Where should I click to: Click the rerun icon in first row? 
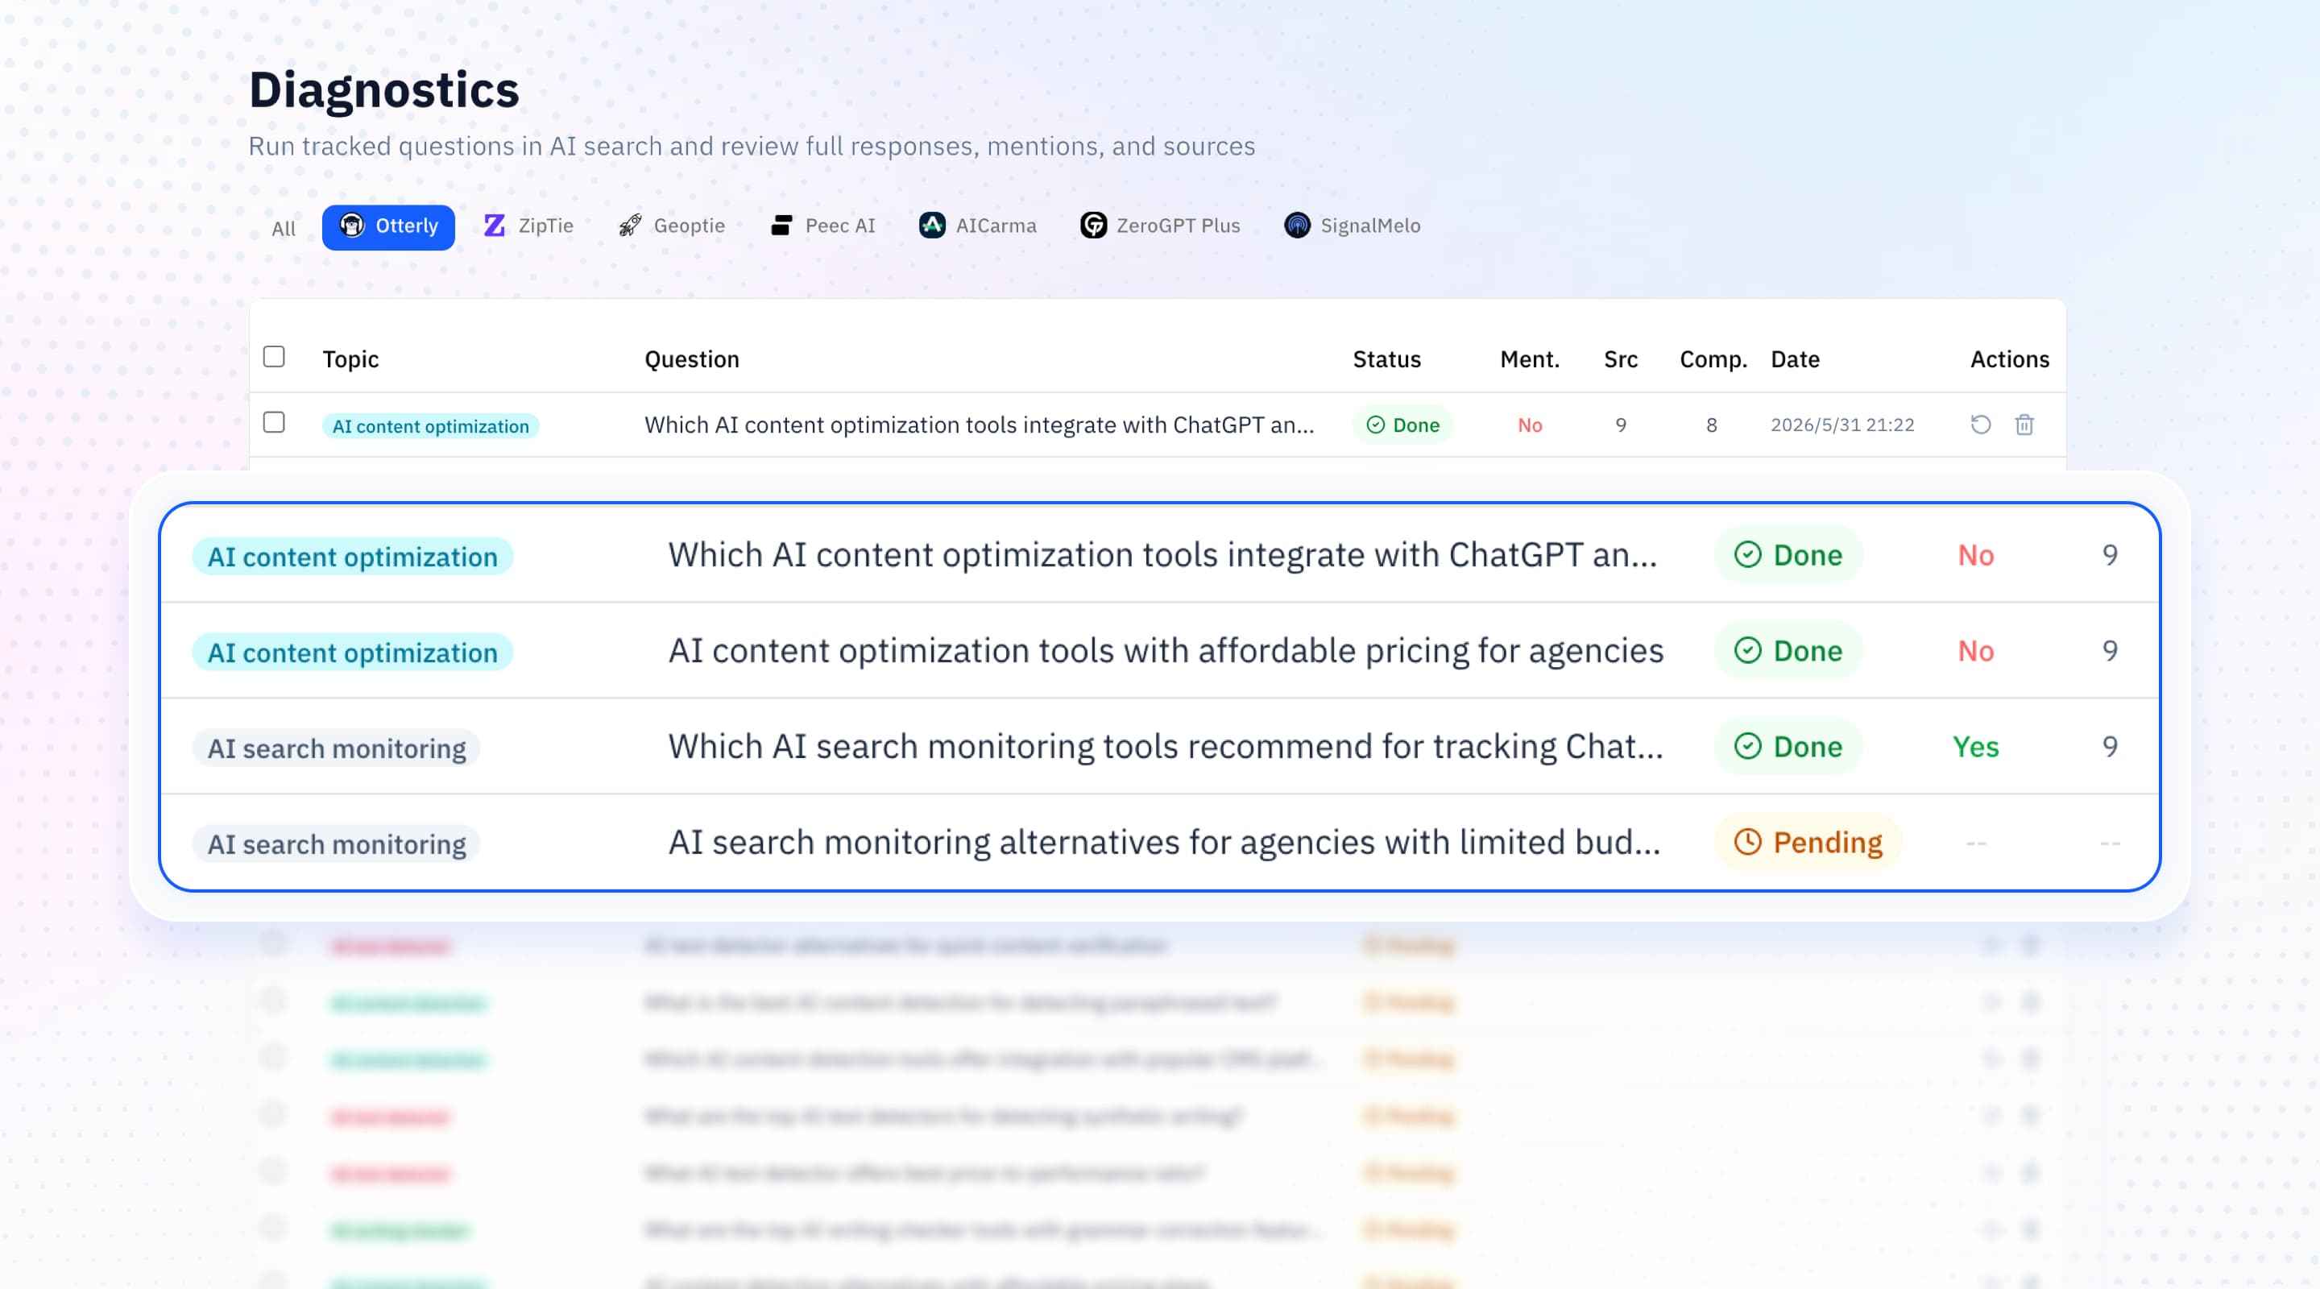tap(1981, 425)
